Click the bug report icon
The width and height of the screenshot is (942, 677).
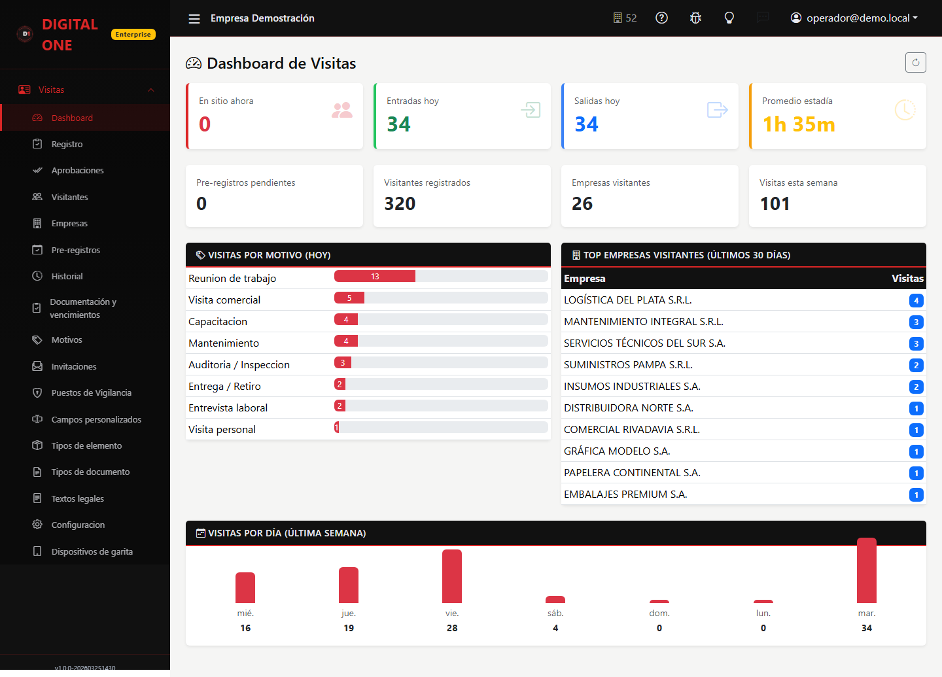(695, 18)
